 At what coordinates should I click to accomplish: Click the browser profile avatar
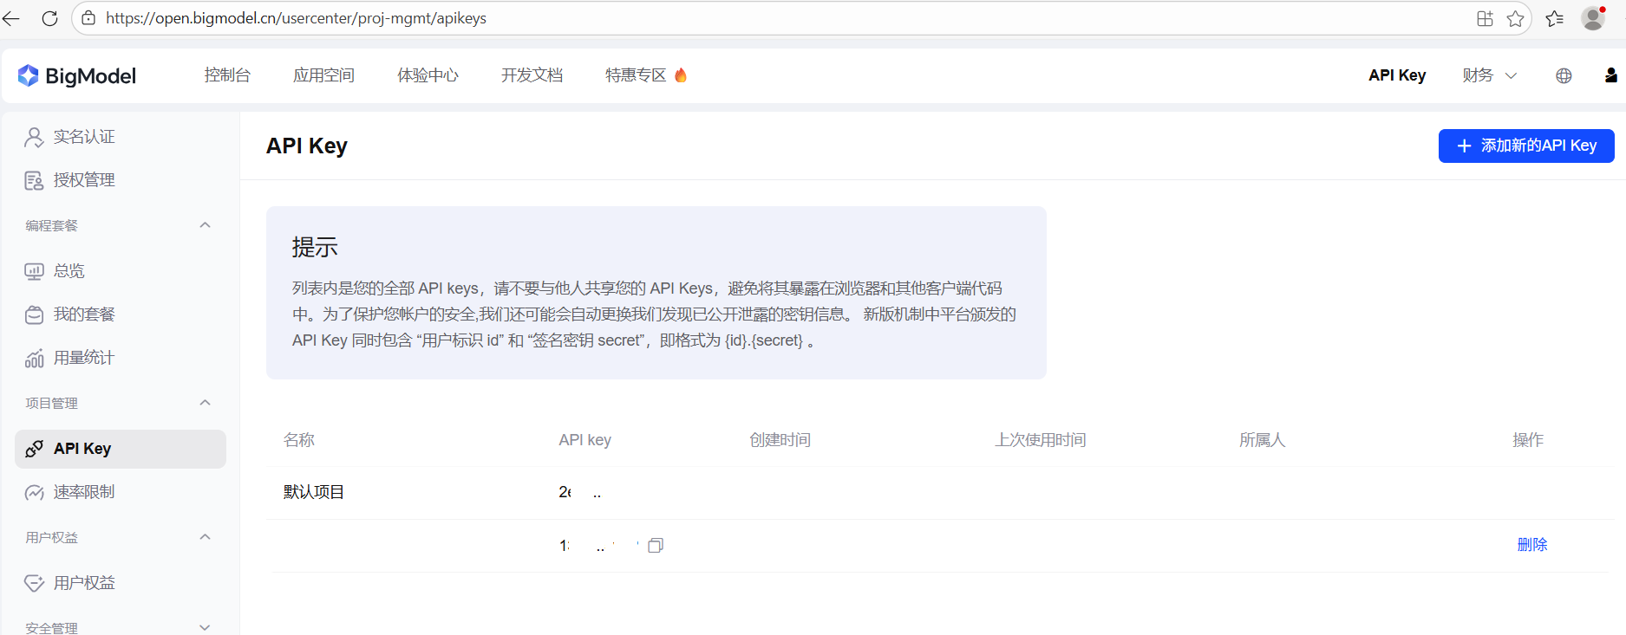(x=1593, y=18)
